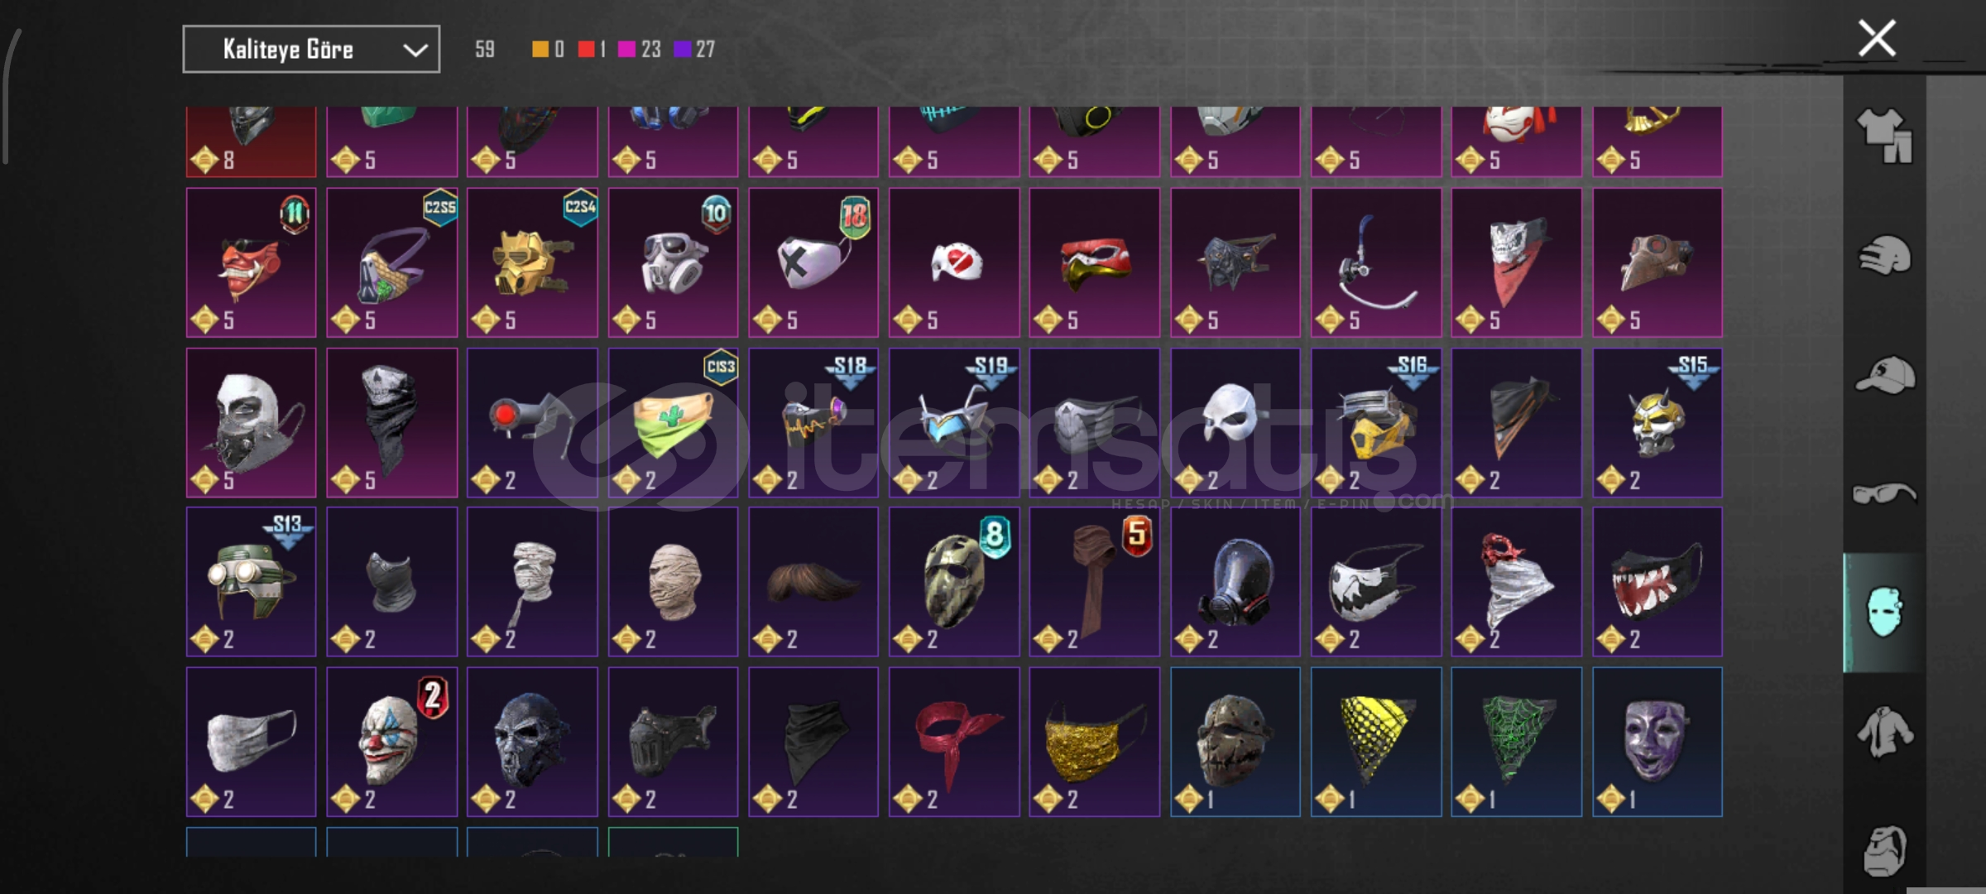Choose the clown mask with badge 2

392,742
